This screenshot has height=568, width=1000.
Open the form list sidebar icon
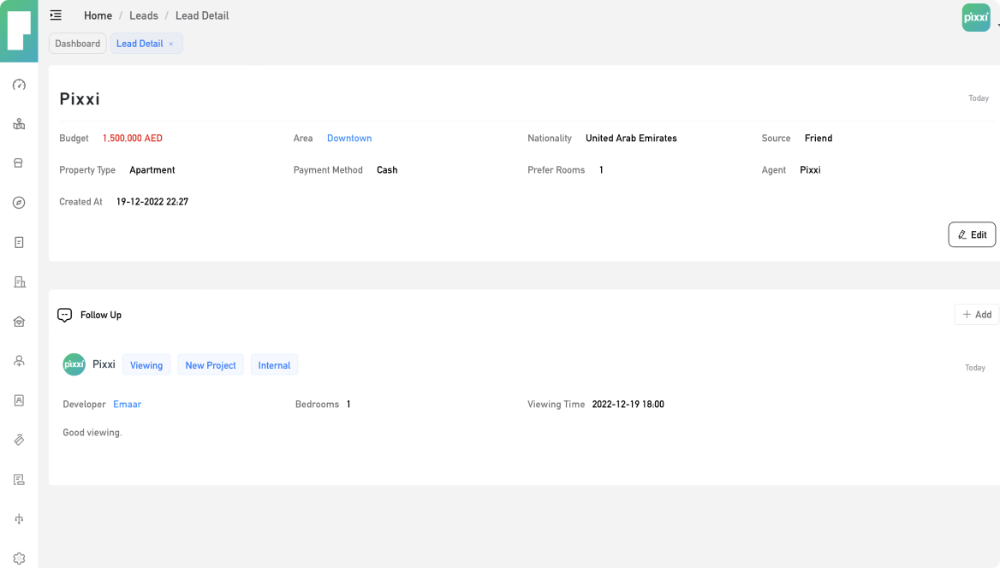coord(19,479)
